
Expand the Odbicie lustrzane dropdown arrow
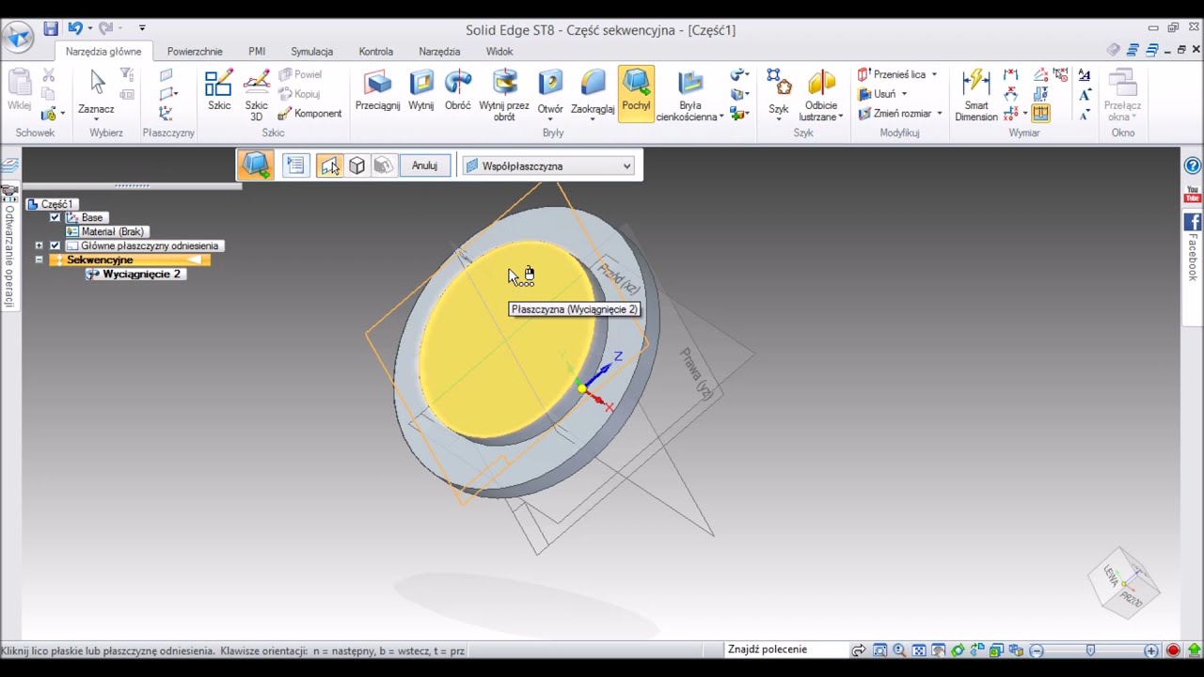[x=840, y=118]
